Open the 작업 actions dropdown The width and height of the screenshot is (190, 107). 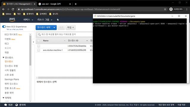(71, 27)
